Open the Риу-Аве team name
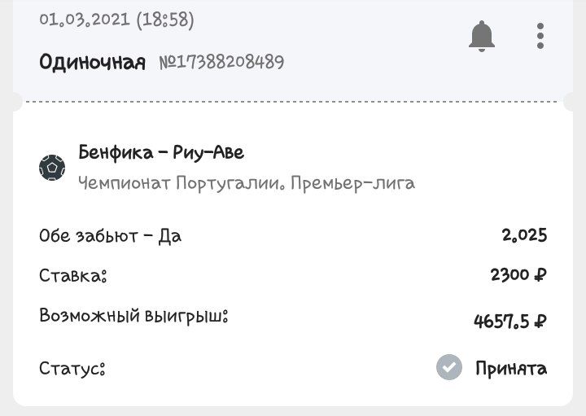586x416 pixels. tap(208, 152)
